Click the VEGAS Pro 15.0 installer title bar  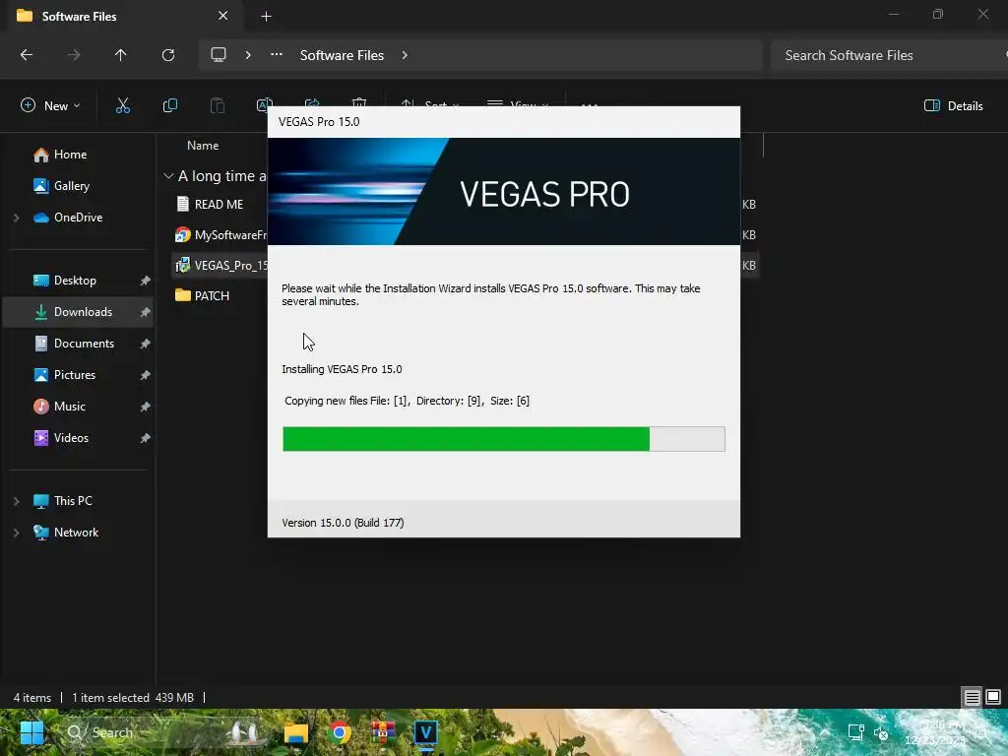503,122
